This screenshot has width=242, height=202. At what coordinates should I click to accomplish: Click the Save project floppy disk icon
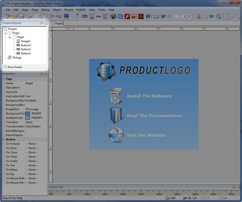21,16
